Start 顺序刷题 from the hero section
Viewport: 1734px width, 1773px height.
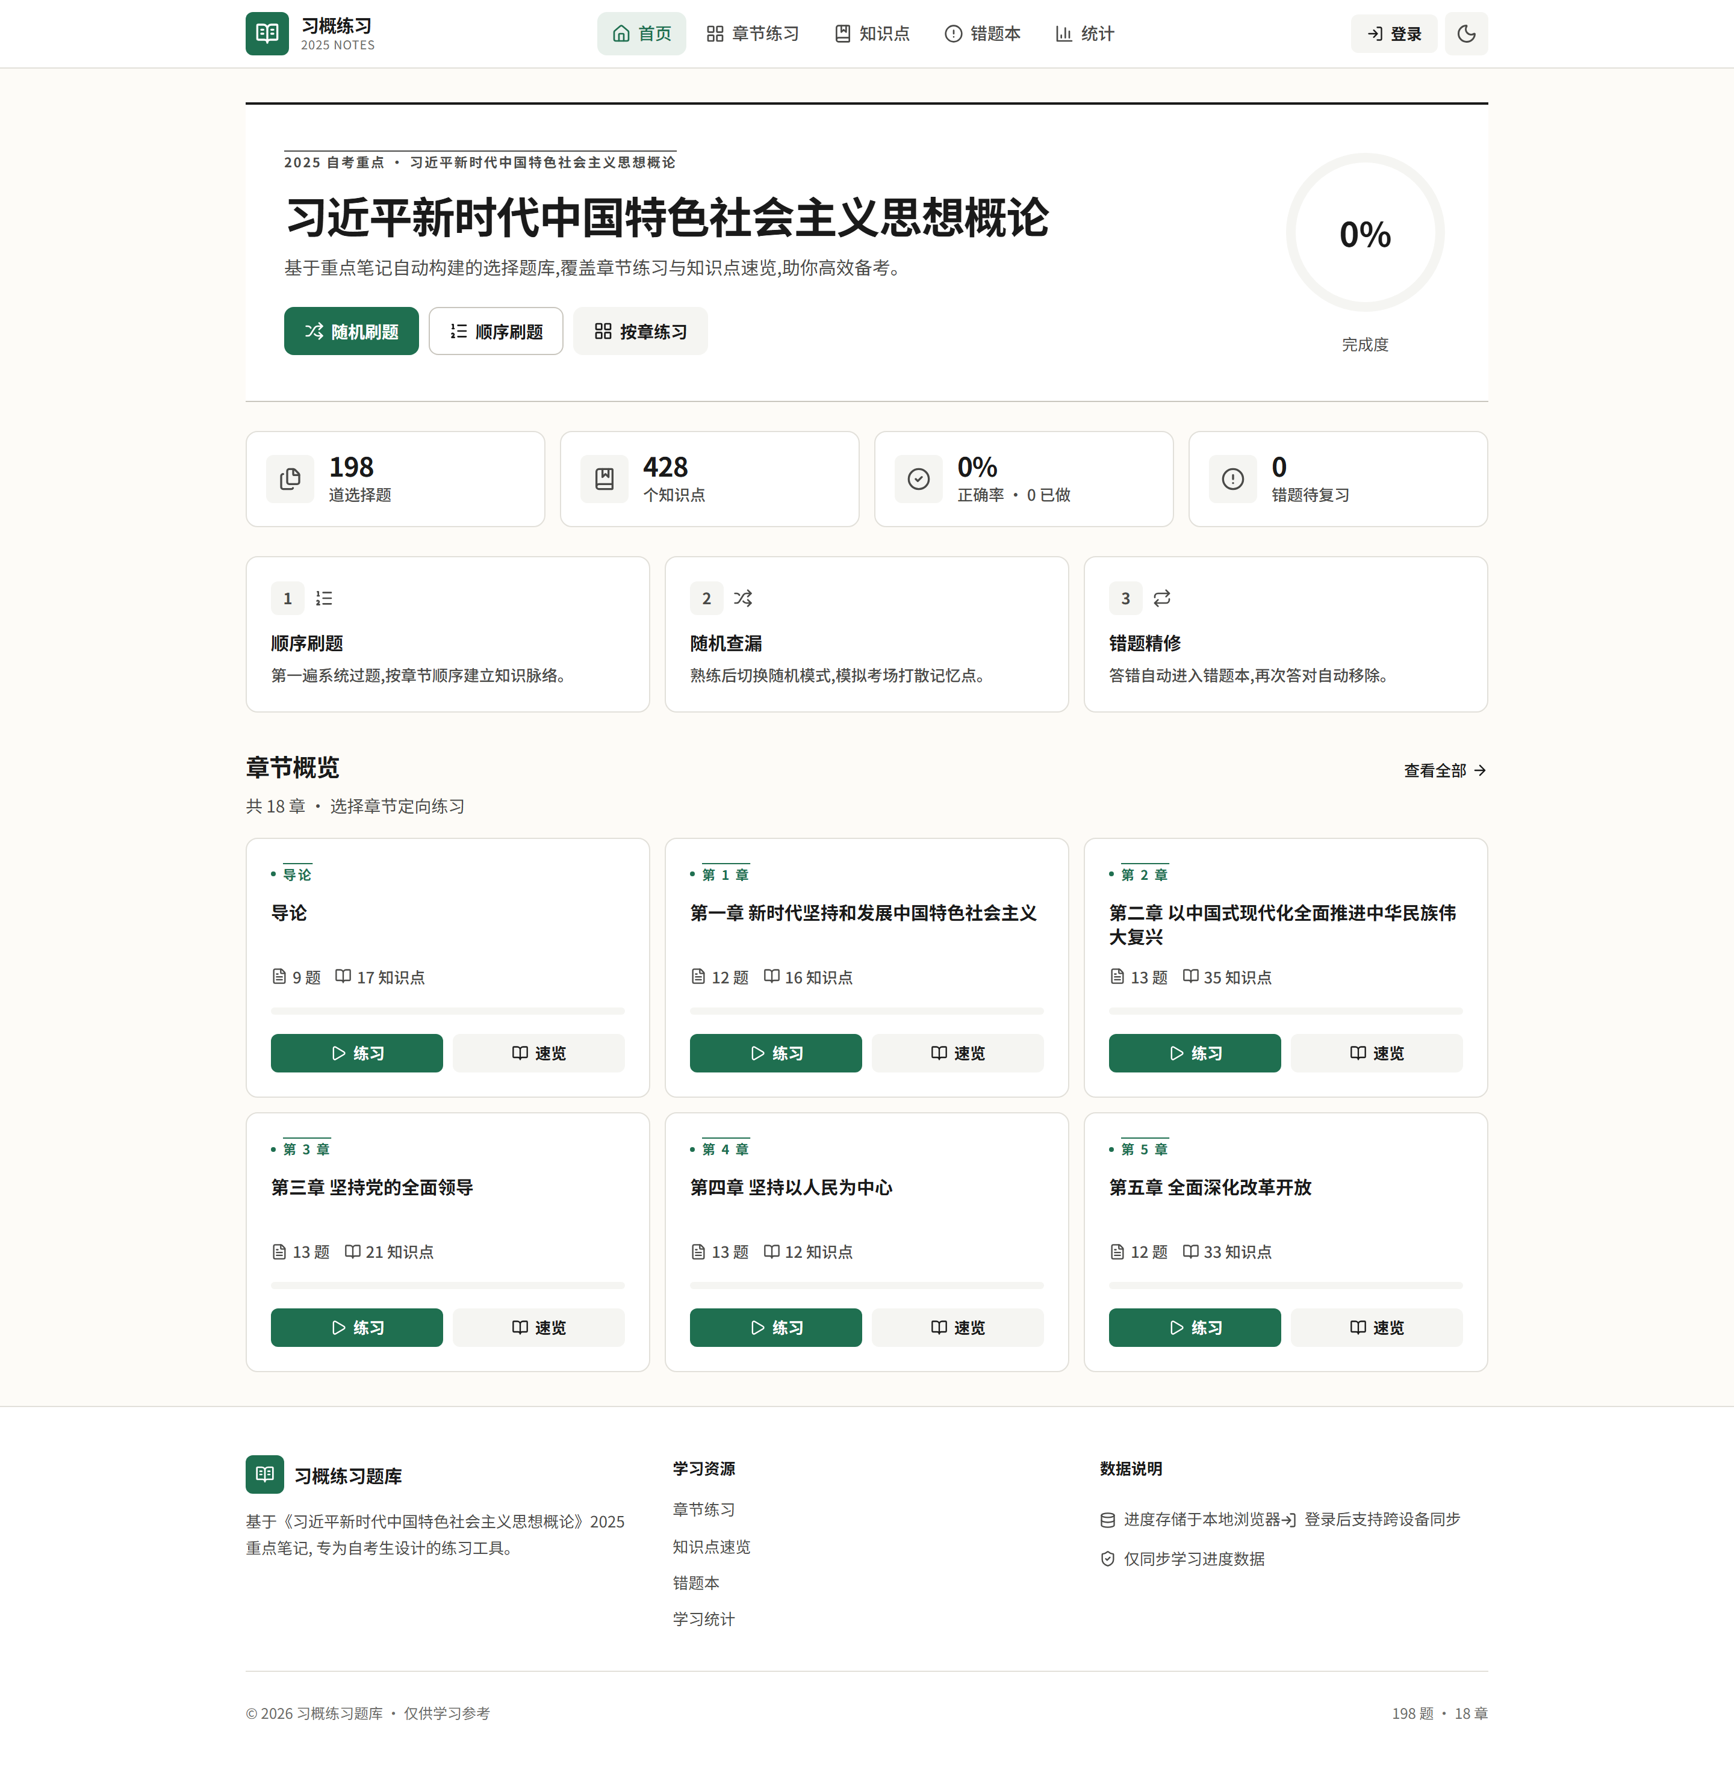point(496,331)
